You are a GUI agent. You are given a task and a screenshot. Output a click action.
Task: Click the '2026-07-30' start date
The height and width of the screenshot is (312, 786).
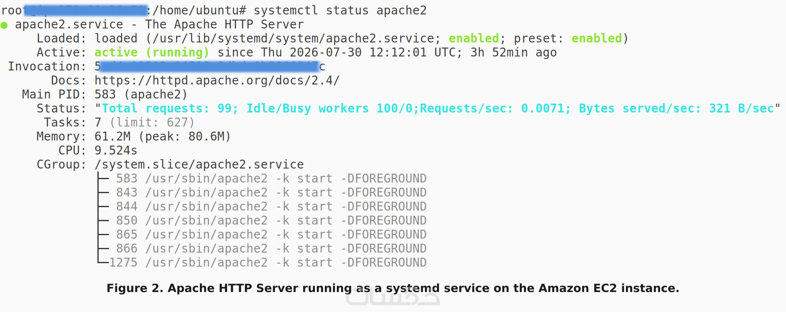326,53
